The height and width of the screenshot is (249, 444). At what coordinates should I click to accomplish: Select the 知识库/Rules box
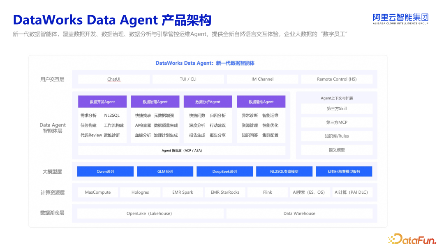[x=337, y=136]
